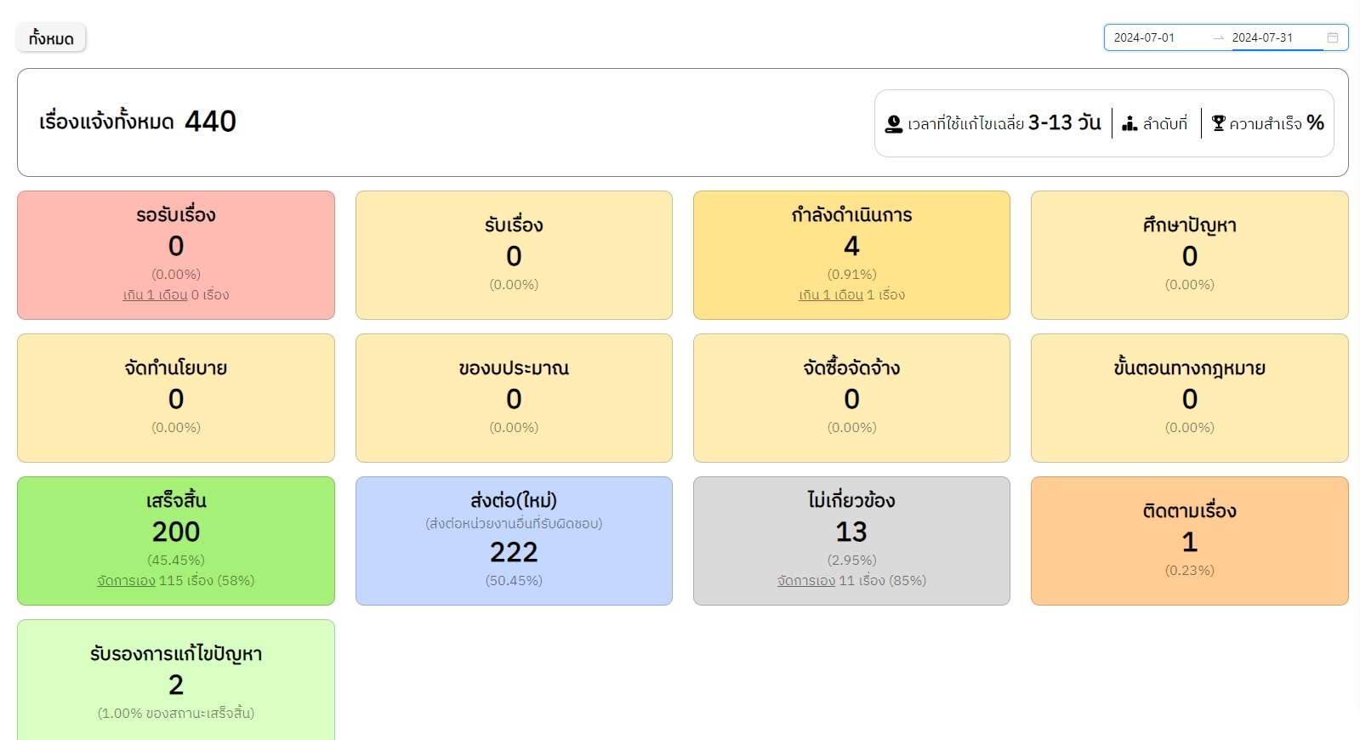Viewport: 1360px width, 740px height.
Task: Open จัดการเอง link in ไม่เกี่ยวข้อง card
Action: 805,581
